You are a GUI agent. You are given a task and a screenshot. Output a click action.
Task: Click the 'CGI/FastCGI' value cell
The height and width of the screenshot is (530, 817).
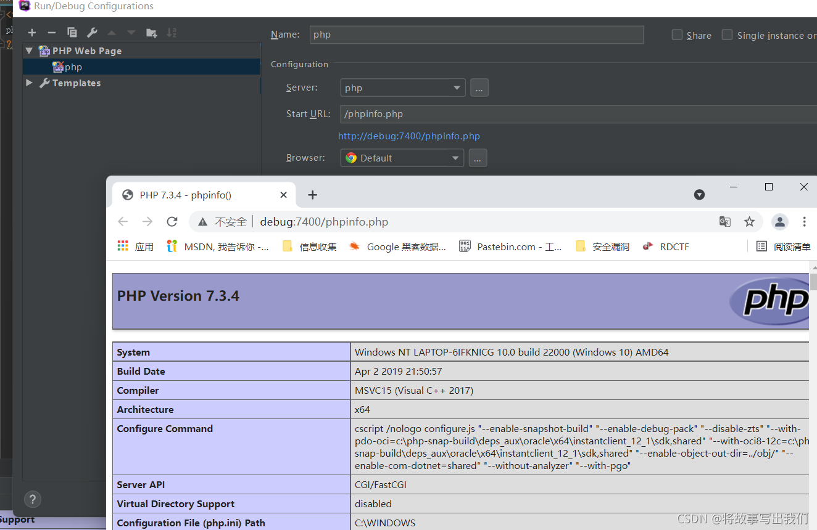(x=579, y=484)
